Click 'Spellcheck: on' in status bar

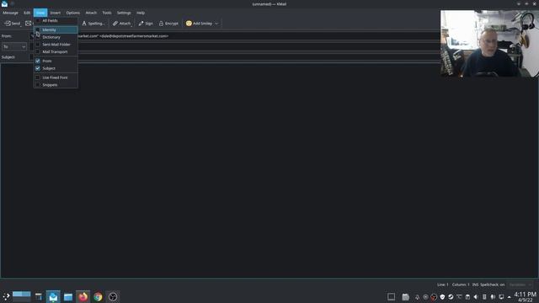(492, 284)
